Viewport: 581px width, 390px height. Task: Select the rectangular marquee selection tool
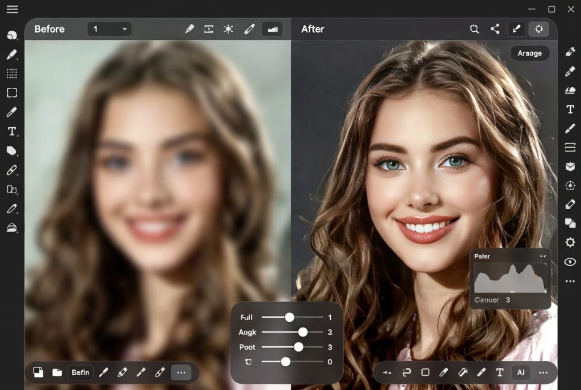[x=12, y=93]
